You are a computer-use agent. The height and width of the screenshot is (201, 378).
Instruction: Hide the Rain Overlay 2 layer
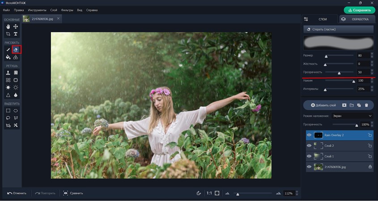point(309,135)
